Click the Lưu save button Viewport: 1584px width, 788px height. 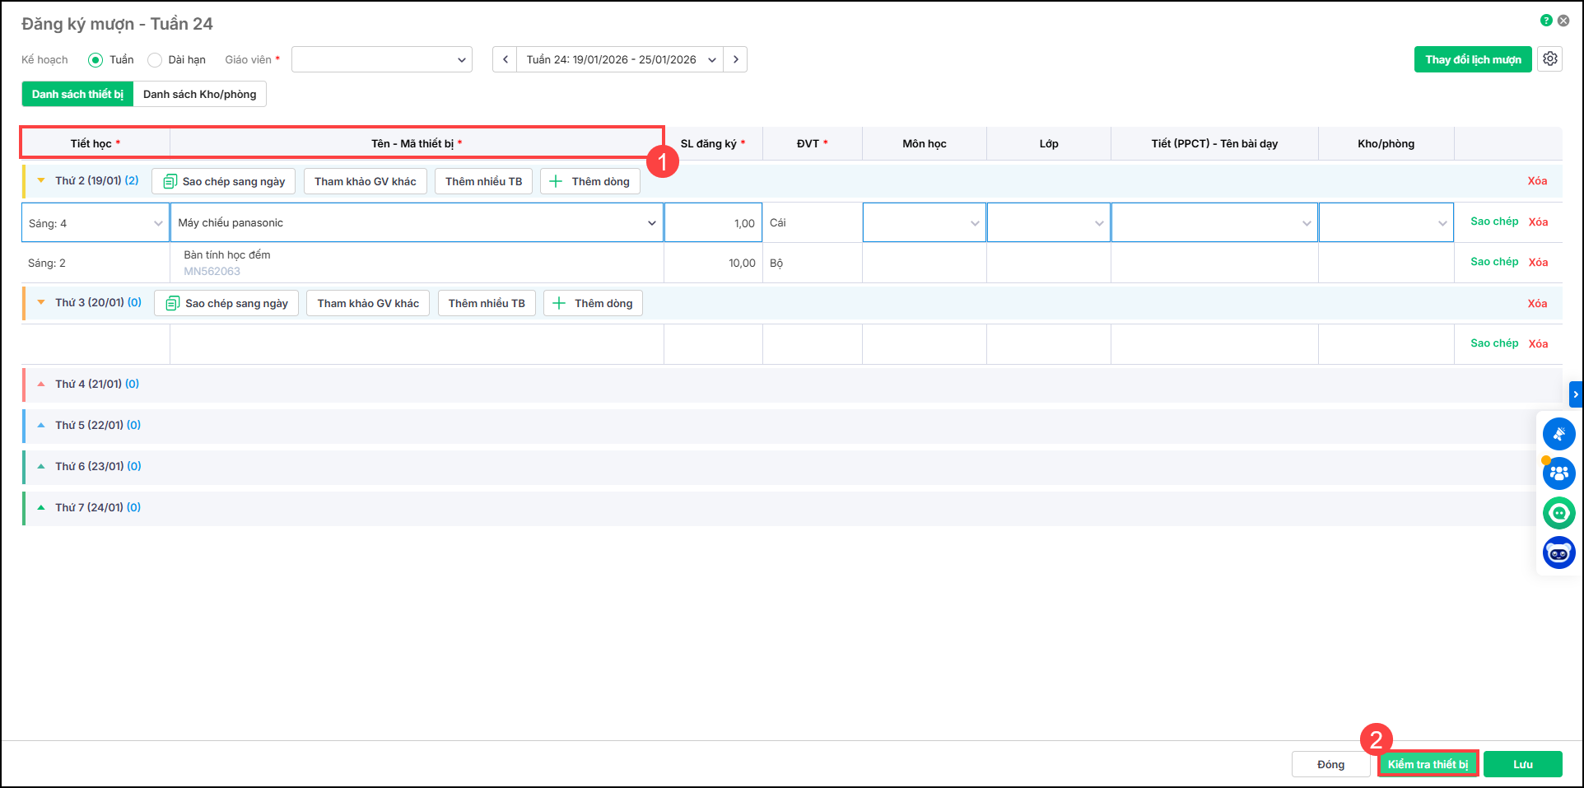tap(1522, 764)
